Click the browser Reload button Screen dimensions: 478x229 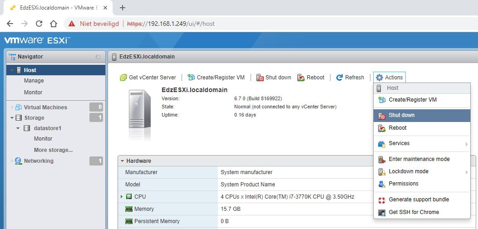(39, 24)
